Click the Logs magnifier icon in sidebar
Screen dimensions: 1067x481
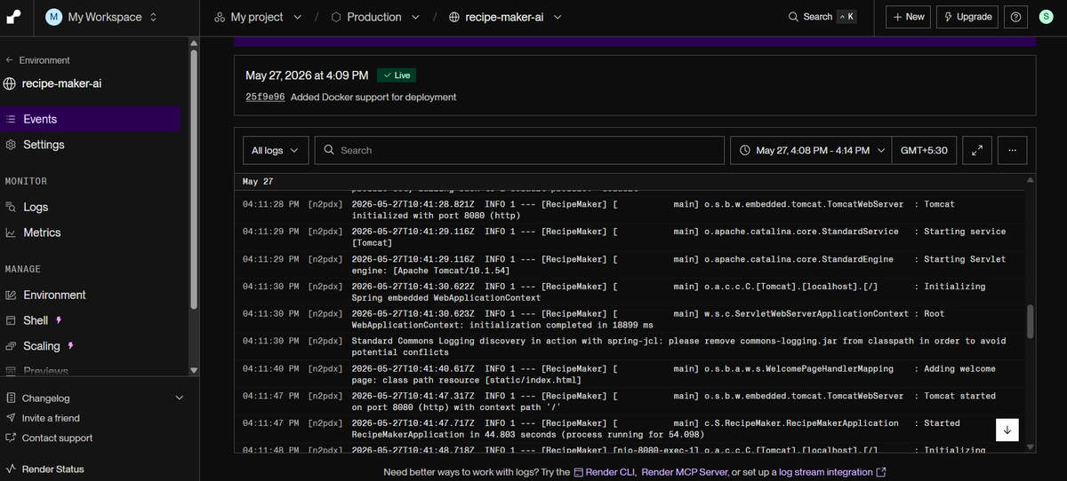(x=11, y=207)
